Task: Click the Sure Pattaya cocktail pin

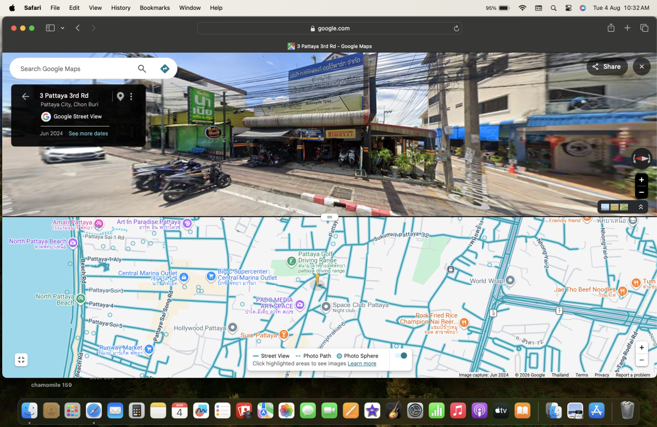Action: click(x=284, y=334)
